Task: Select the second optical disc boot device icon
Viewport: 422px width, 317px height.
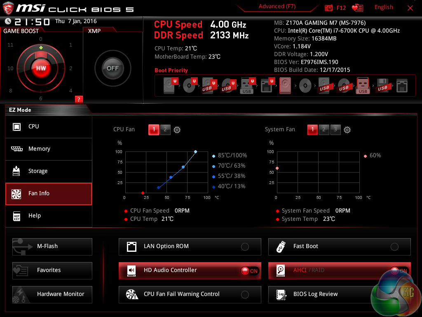Action: pyautogui.click(x=305, y=86)
